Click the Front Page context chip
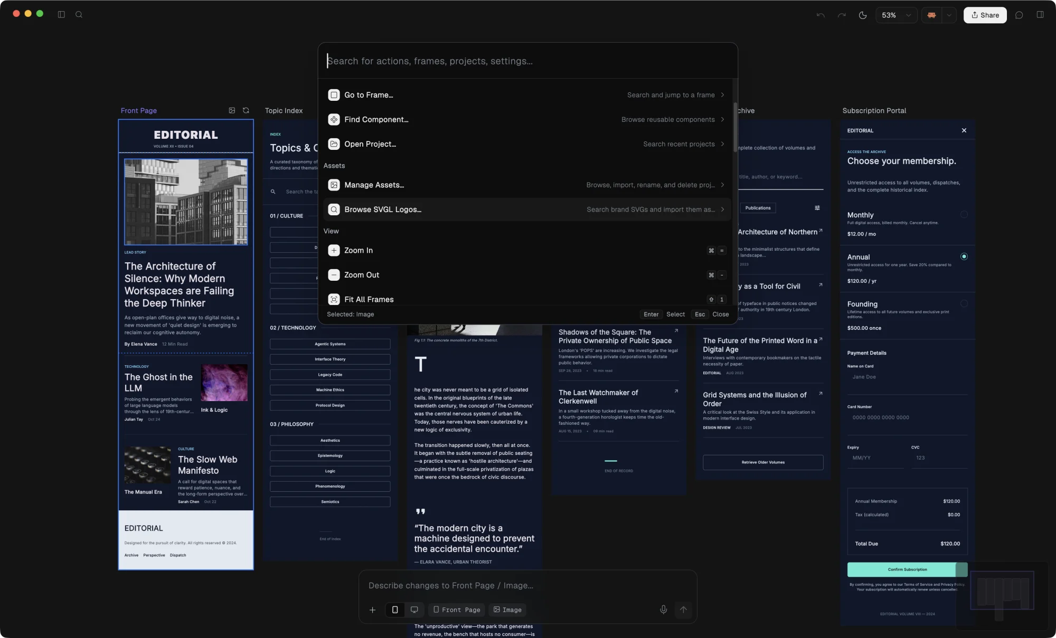This screenshot has width=1056, height=638. pyautogui.click(x=457, y=610)
